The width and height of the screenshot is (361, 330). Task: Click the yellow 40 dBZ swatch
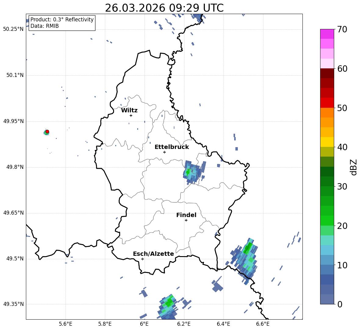(327, 142)
